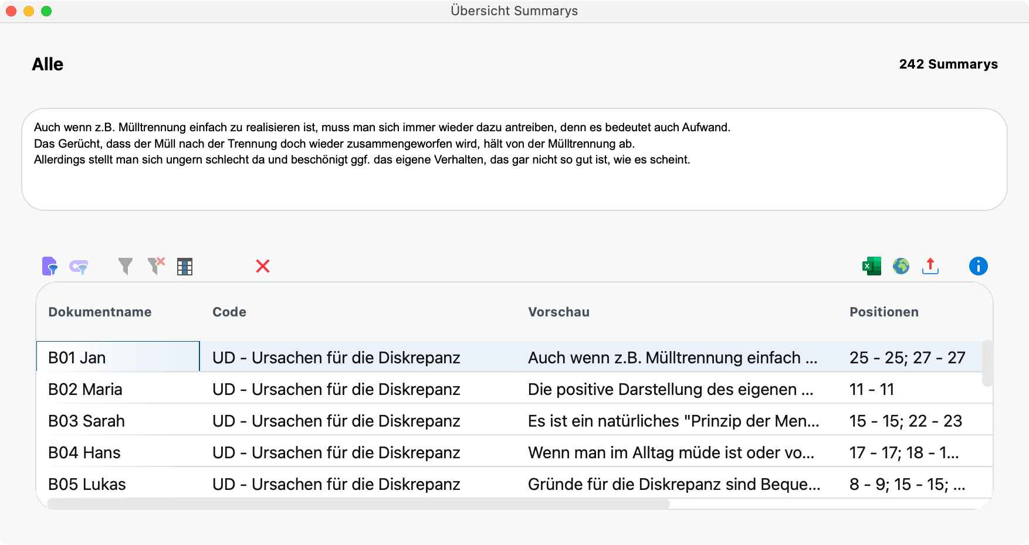Image resolution: width=1029 pixels, height=545 pixels.
Task: Click the filter by activated documents icon
Action: (50, 267)
